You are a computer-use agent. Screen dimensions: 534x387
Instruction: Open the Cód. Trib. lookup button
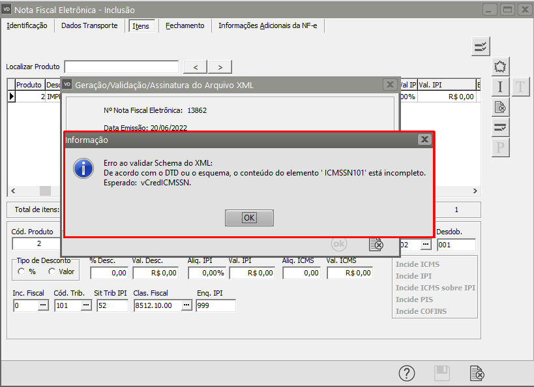tap(85, 305)
